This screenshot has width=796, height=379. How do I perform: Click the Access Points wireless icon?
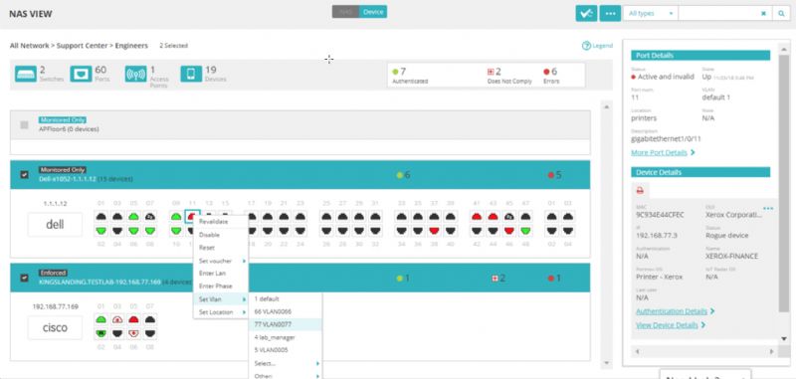(x=135, y=74)
